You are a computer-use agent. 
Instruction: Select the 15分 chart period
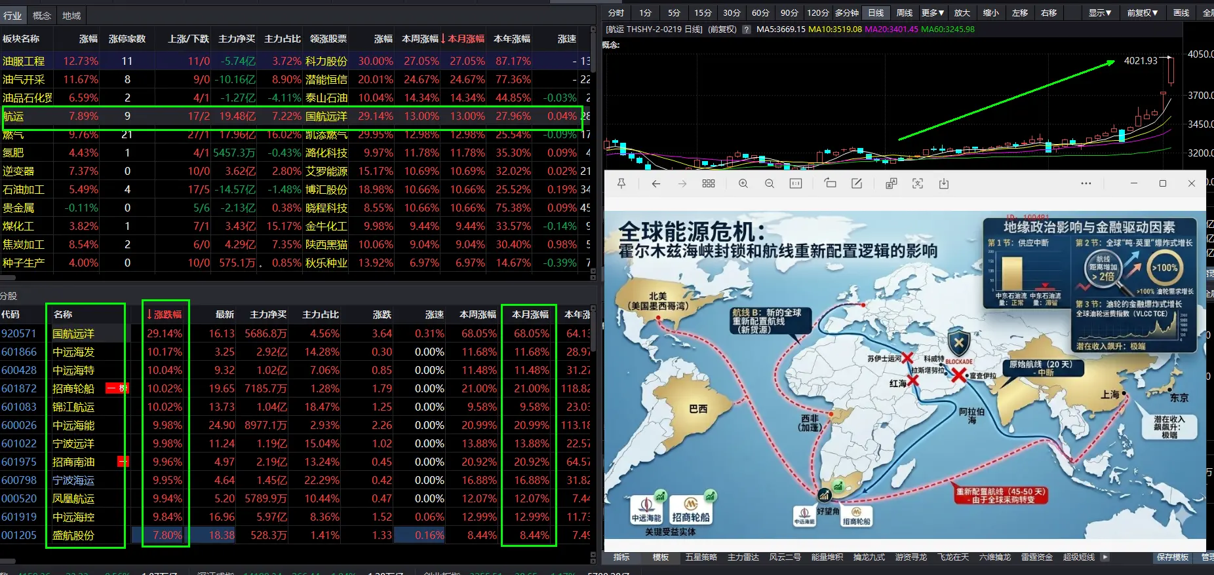[703, 13]
